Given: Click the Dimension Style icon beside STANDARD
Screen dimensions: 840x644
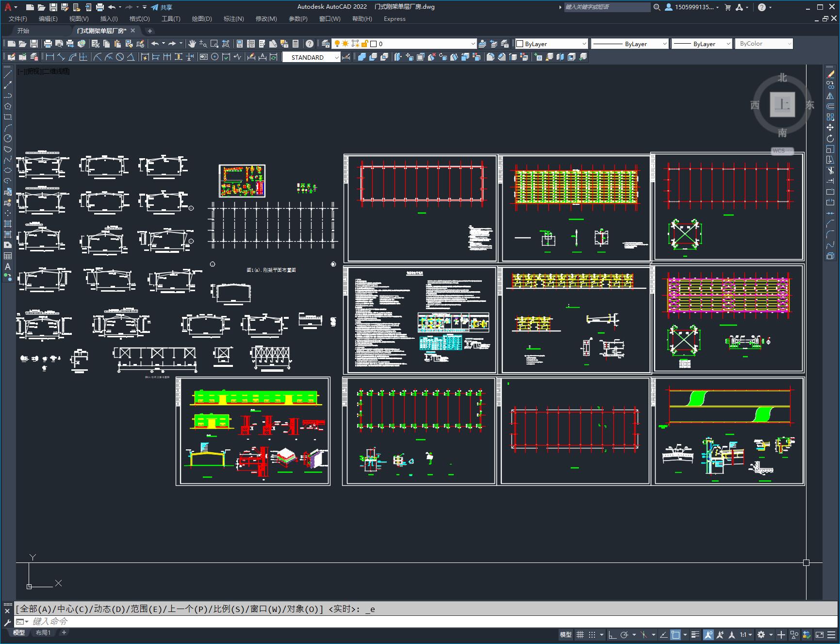Looking at the screenshot, I should [346, 57].
